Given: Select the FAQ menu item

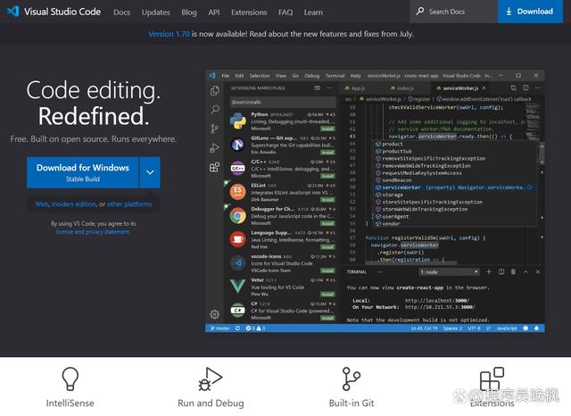Looking at the screenshot, I should [285, 12].
